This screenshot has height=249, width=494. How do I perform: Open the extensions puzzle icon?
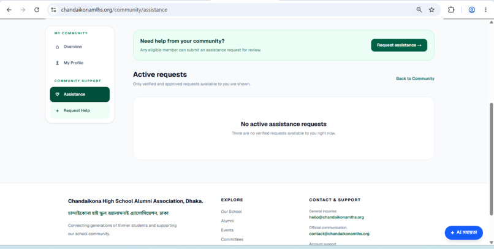(x=451, y=10)
